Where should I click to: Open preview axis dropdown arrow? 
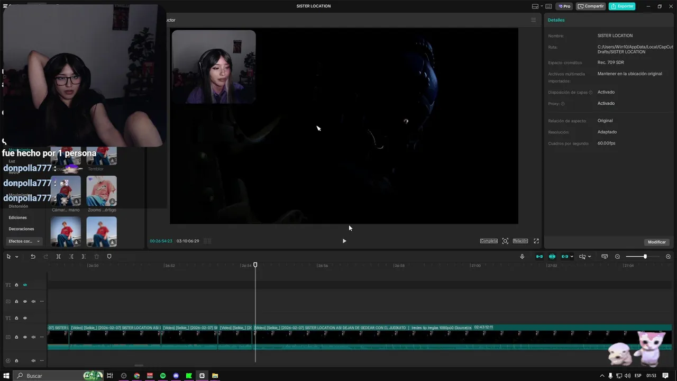coord(589,257)
